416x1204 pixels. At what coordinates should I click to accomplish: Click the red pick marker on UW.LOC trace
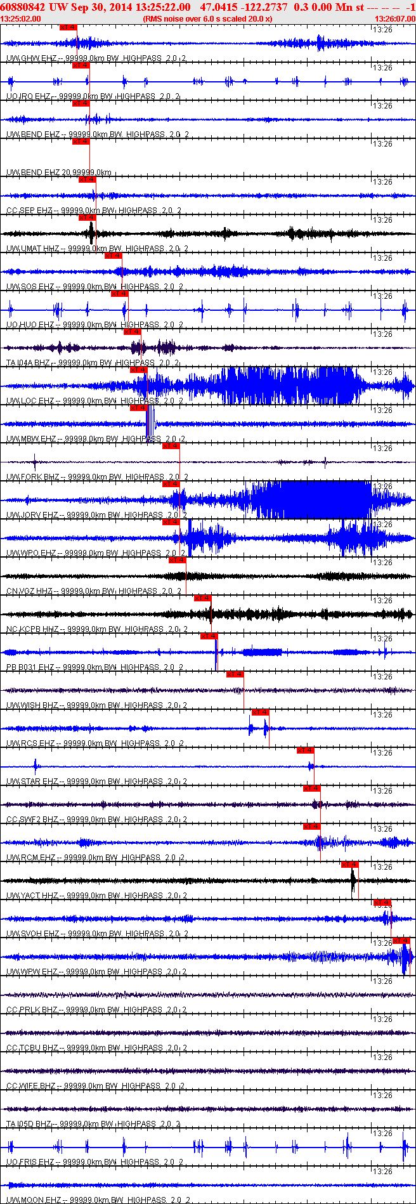138,370
